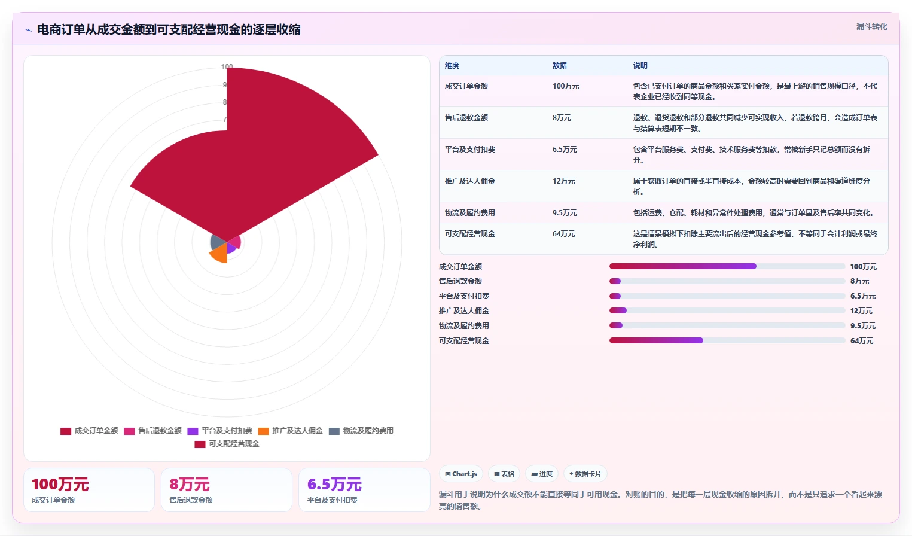Click the 8万元 table value
This screenshot has height=536, width=912.
[x=562, y=118]
